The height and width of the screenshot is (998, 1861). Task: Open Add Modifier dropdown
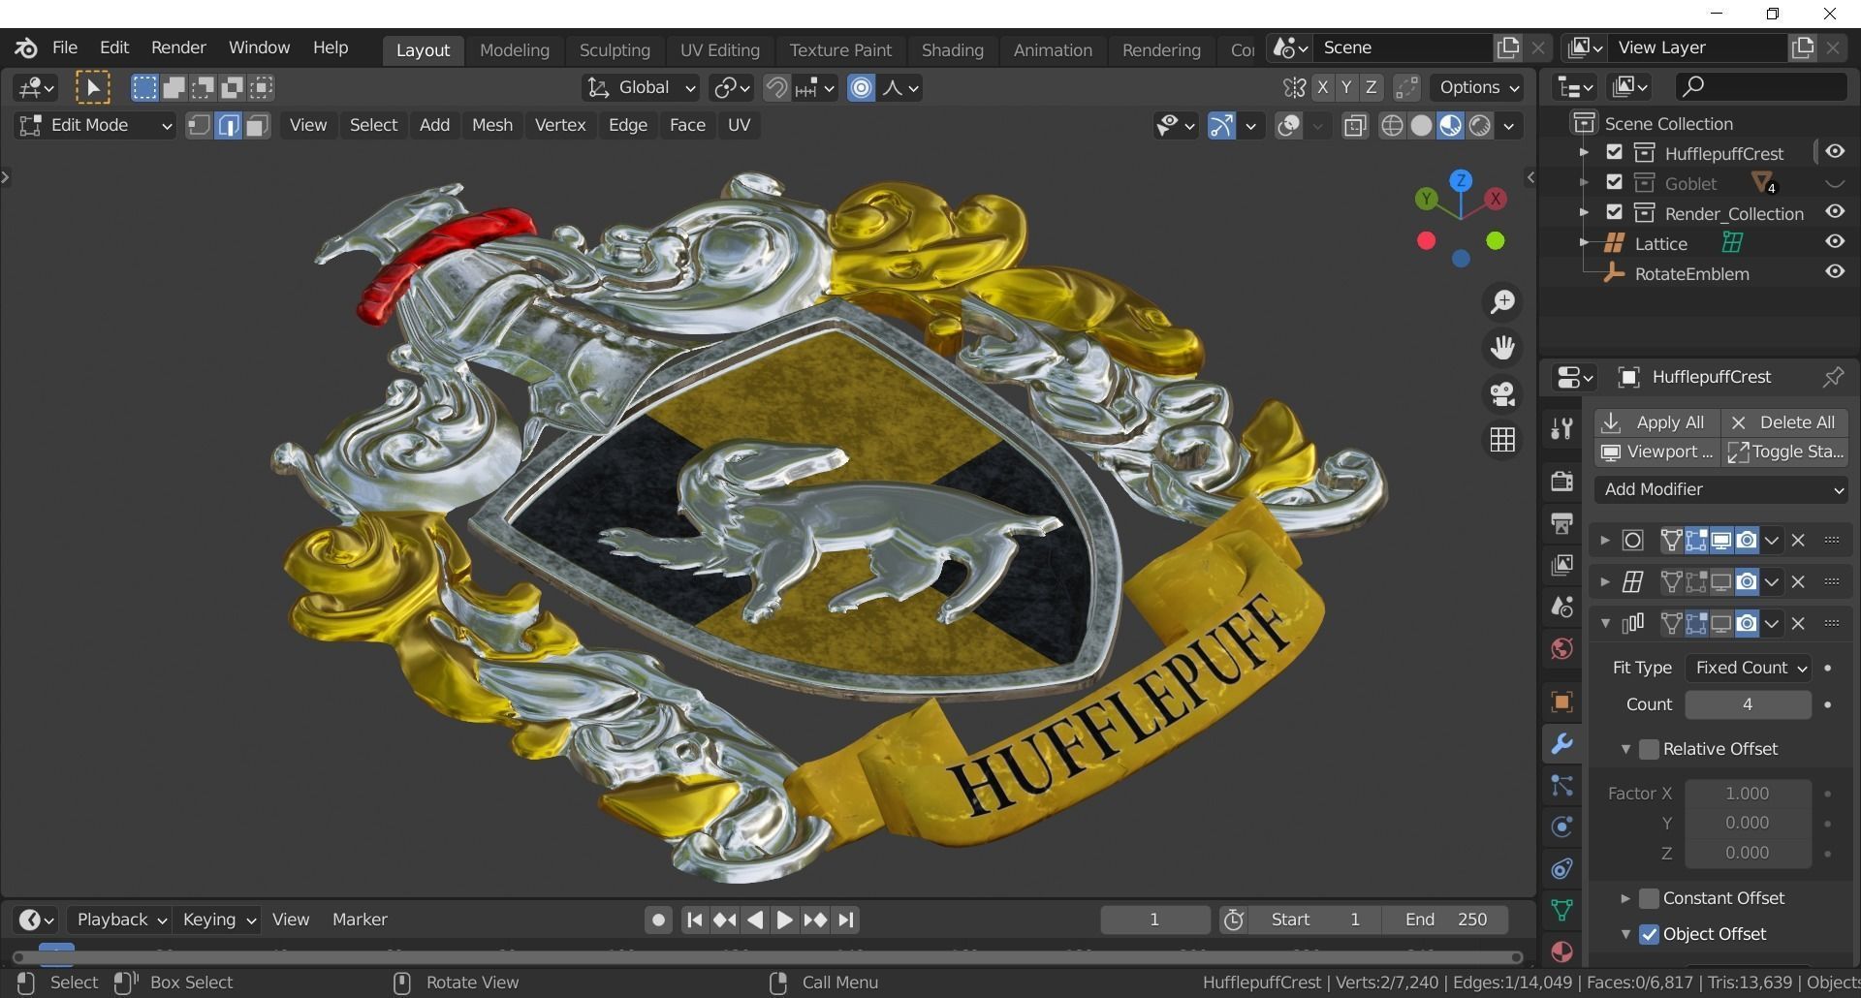1721,489
